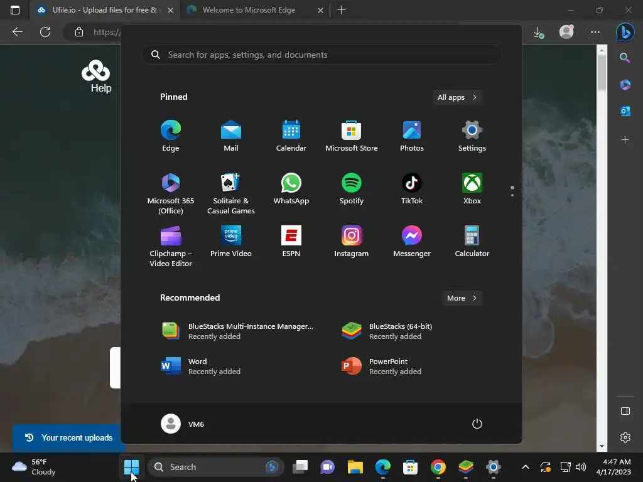Open a new browser tab
This screenshot has height=482, width=643.
(x=341, y=10)
